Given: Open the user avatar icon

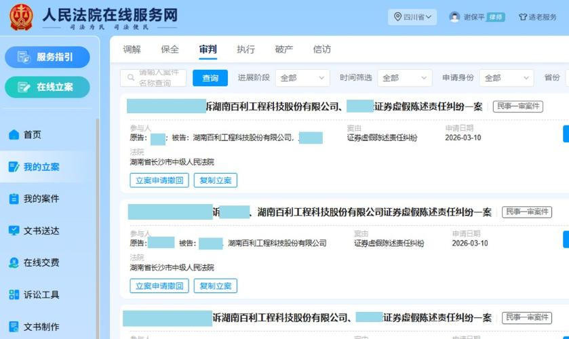Looking at the screenshot, I should (x=454, y=17).
